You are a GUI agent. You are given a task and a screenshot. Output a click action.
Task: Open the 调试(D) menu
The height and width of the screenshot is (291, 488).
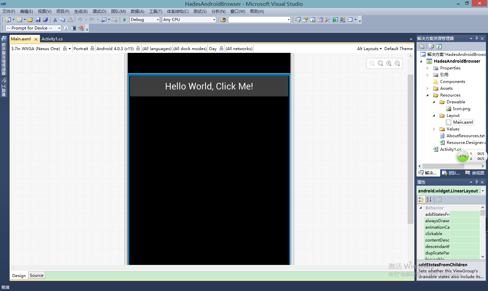pyautogui.click(x=99, y=12)
